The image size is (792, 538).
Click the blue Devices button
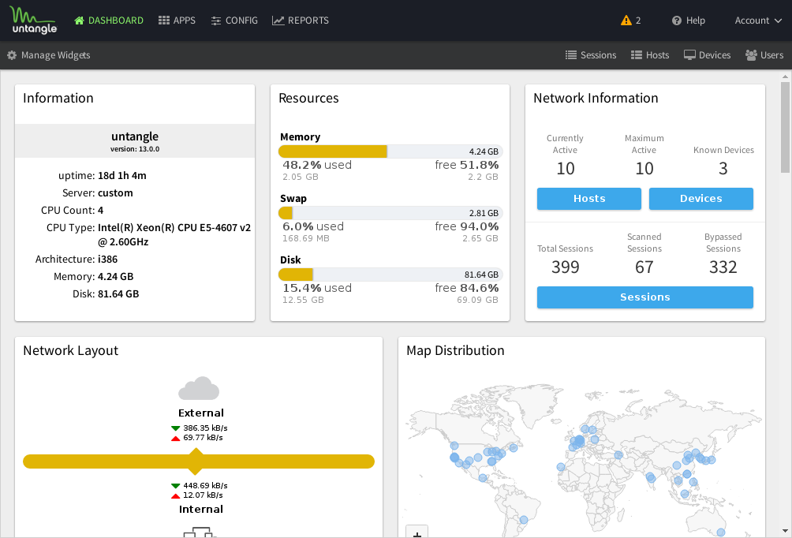[701, 199]
